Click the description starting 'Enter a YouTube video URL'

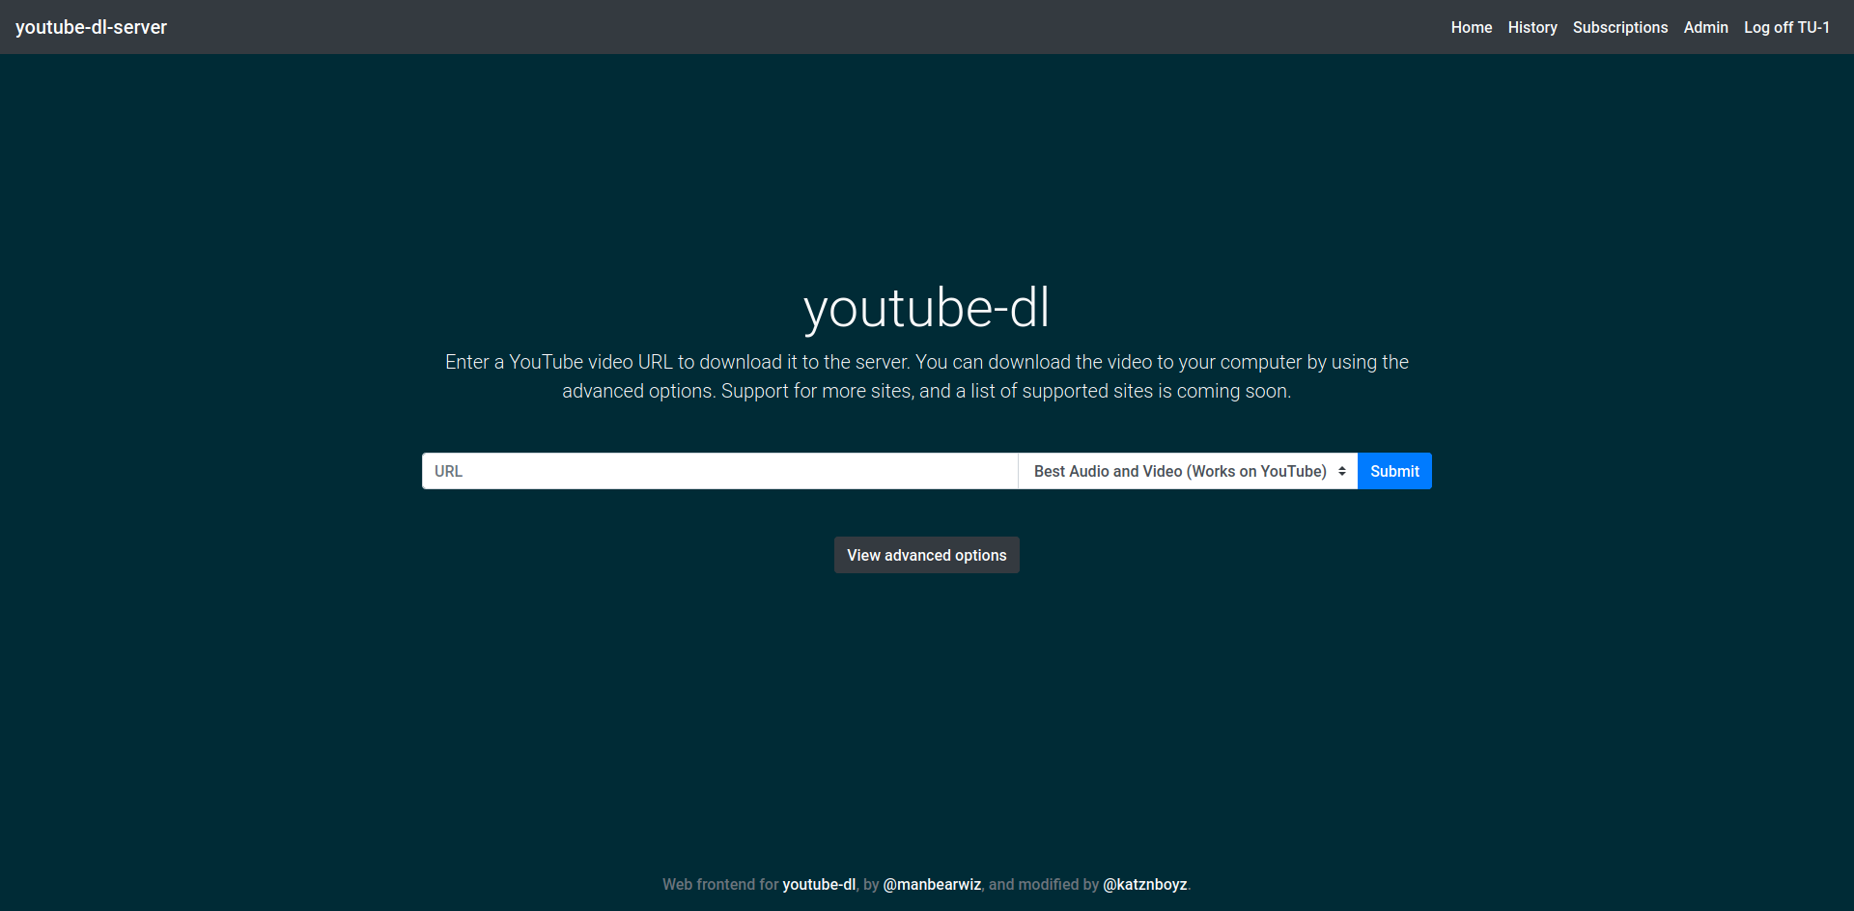coord(926,376)
